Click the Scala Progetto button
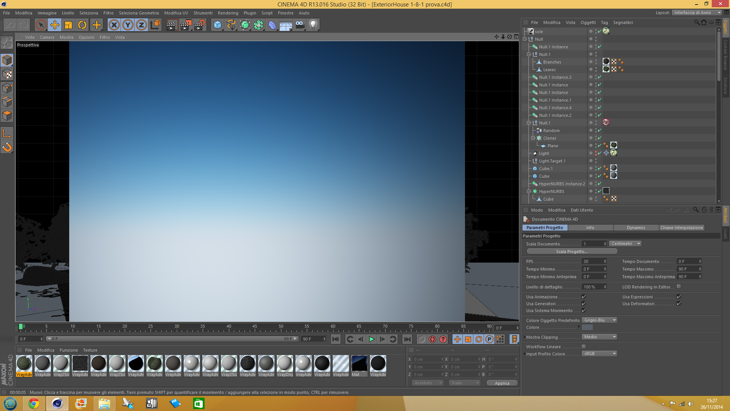 coord(572,252)
